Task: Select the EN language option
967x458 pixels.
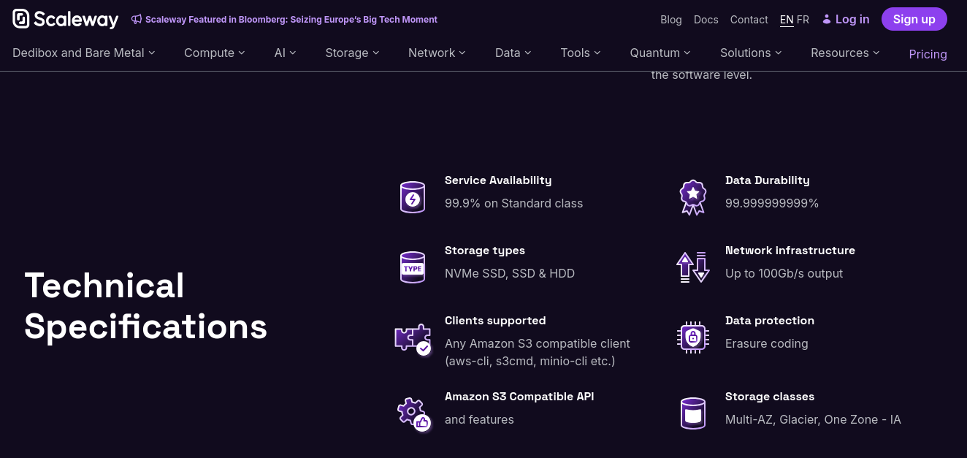Action: tap(787, 20)
